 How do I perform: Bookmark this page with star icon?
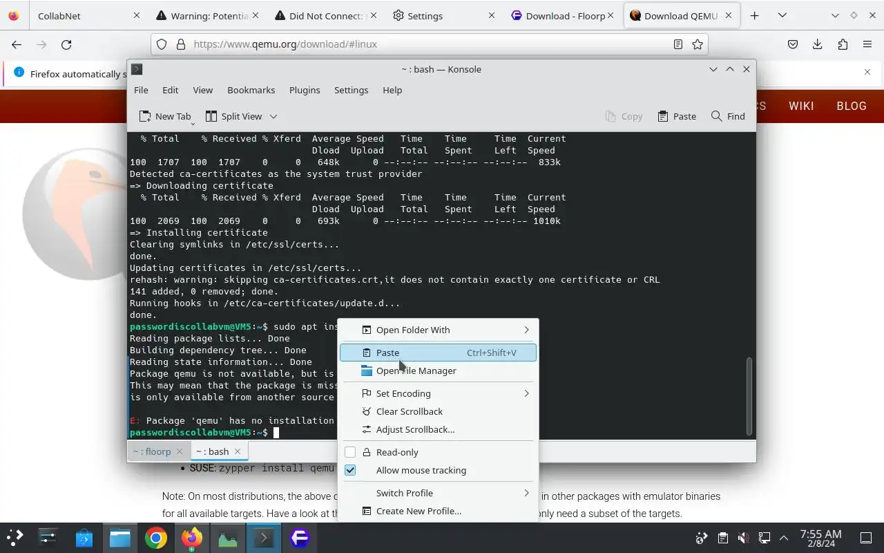tap(698, 44)
